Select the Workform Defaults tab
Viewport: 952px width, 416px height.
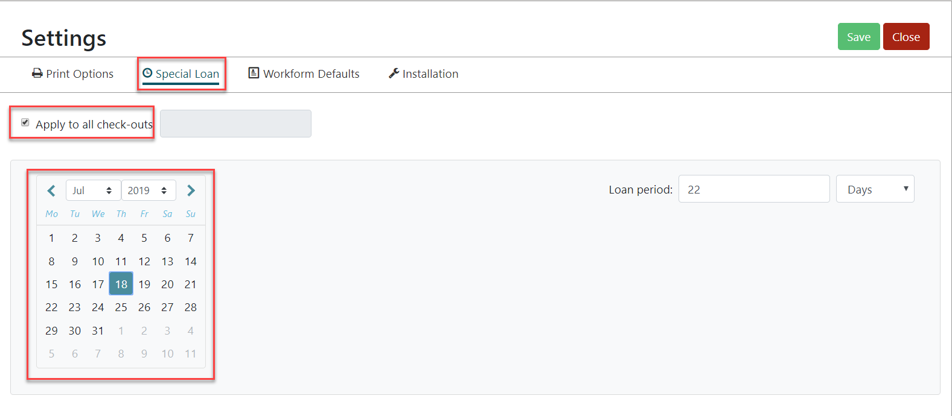[x=304, y=74]
